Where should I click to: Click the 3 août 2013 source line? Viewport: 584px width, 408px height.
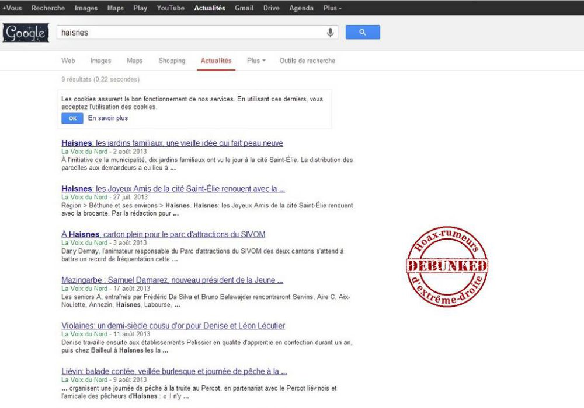click(105, 242)
